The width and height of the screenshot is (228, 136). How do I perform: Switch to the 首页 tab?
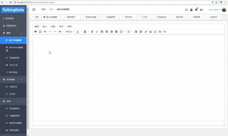tap(36, 17)
